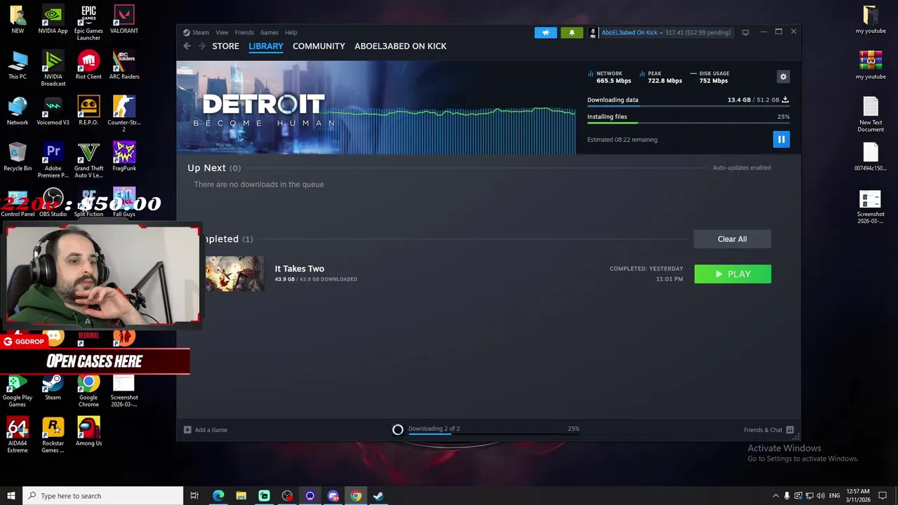
Task: Click the Detroit Become Human banner
Action: point(377,107)
